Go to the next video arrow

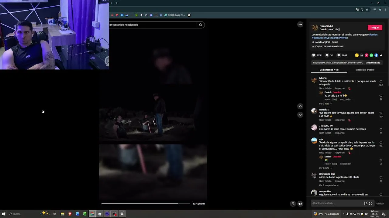pyautogui.click(x=300, y=115)
